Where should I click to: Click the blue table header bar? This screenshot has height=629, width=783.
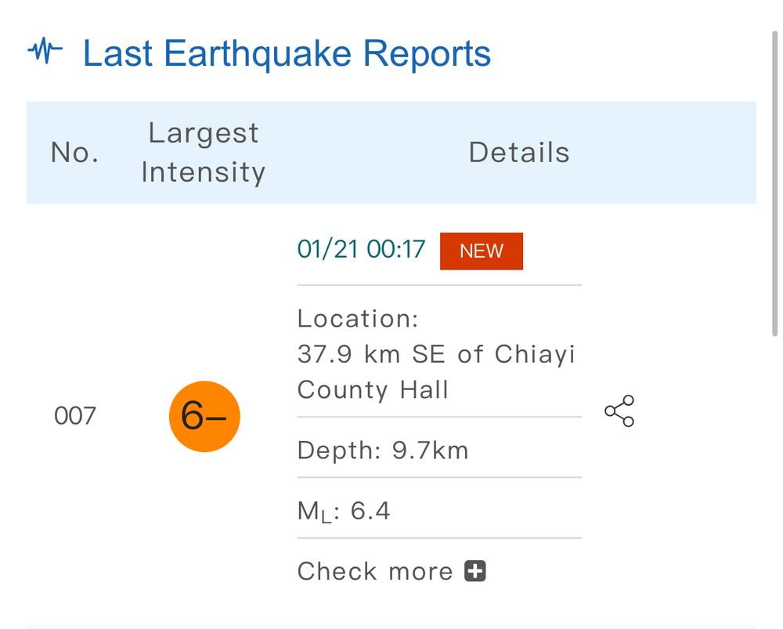tap(391, 153)
